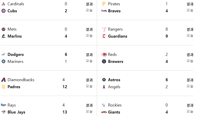Open the Mets vs Marlins game result label
The image size is (199, 116).
[89, 30]
